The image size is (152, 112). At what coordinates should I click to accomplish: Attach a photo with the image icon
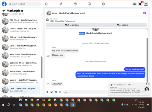[51, 92]
